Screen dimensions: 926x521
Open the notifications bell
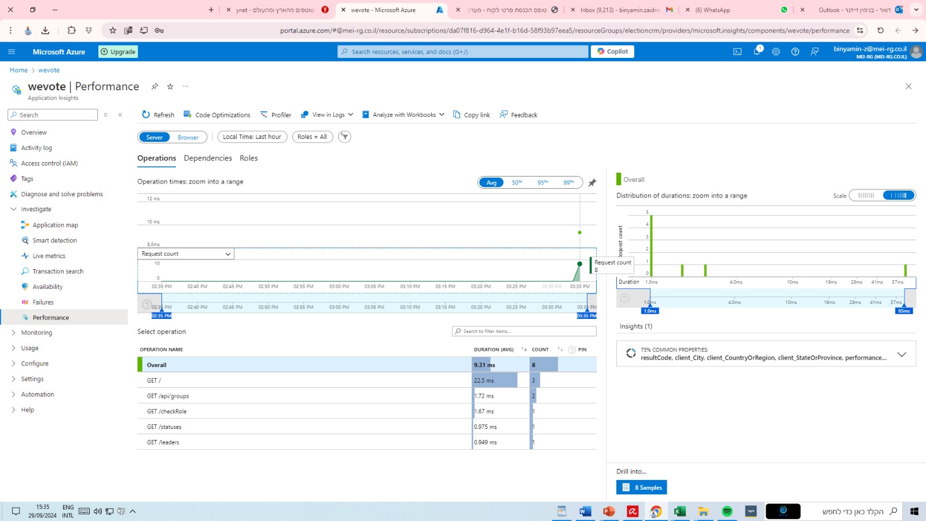coord(757,52)
